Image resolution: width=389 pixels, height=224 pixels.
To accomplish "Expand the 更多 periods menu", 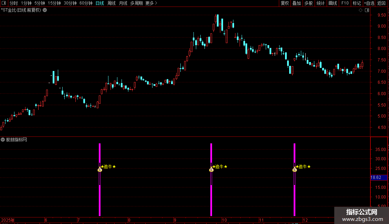I will pyautogui.click(x=151, y=3).
